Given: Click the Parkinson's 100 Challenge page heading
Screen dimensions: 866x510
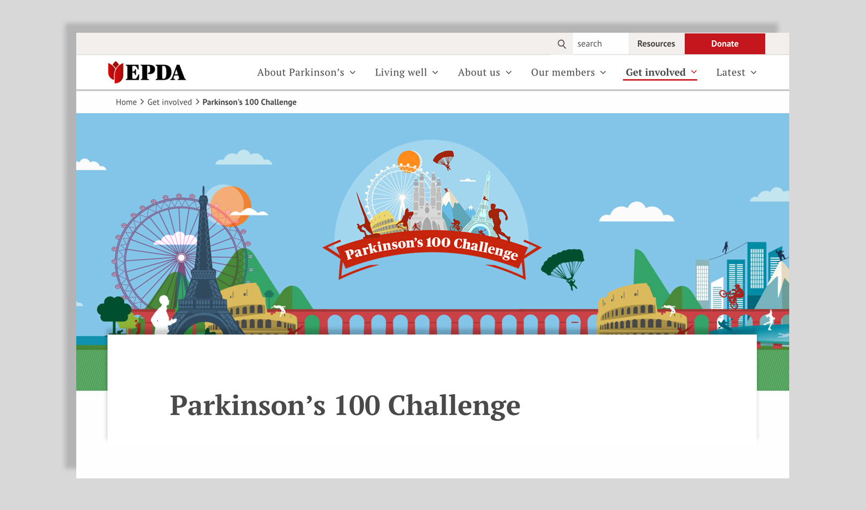Looking at the screenshot, I should click(x=345, y=405).
